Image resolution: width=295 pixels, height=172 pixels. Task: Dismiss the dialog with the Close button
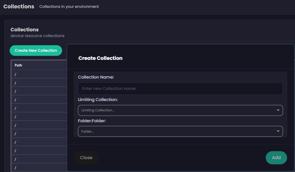86,158
